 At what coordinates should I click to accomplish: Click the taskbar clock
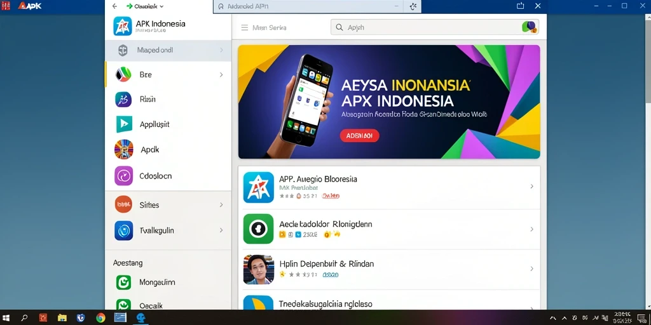[622, 318]
